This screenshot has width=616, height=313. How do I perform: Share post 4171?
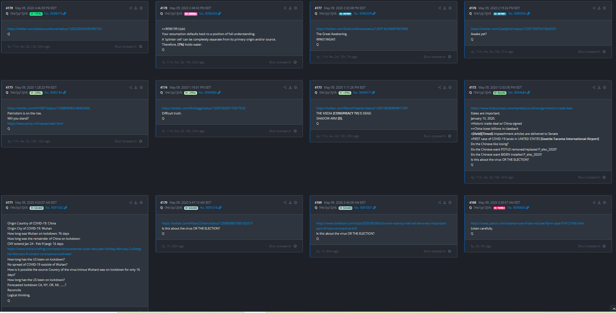click(130, 203)
